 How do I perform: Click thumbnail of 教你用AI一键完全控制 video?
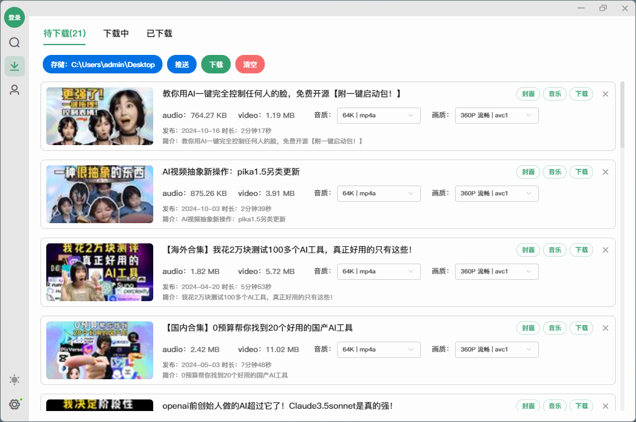100,116
